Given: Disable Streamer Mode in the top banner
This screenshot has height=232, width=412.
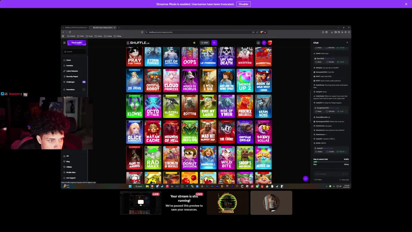Looking at the screenshot, I should [x=243, y=4].
